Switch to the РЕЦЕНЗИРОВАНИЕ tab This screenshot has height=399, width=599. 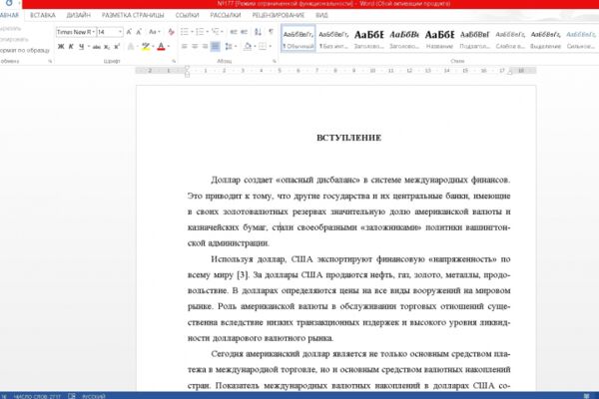click(x=279, y=15)
